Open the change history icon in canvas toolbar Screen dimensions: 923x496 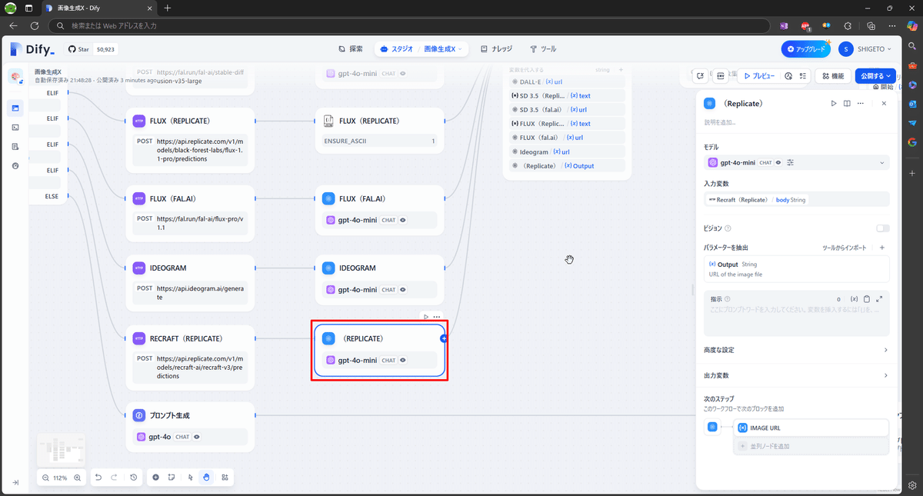click(133, 478)
